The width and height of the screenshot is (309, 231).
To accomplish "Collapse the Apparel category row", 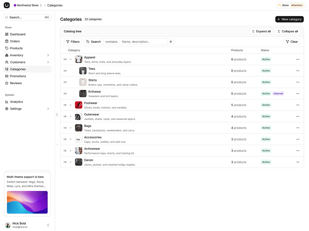I will (71, 59).
